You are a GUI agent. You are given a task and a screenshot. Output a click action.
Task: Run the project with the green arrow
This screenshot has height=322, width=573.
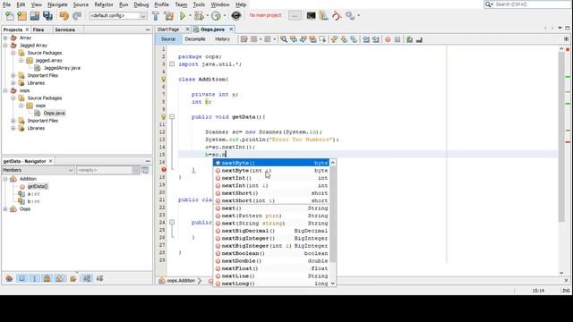point(183,16)
